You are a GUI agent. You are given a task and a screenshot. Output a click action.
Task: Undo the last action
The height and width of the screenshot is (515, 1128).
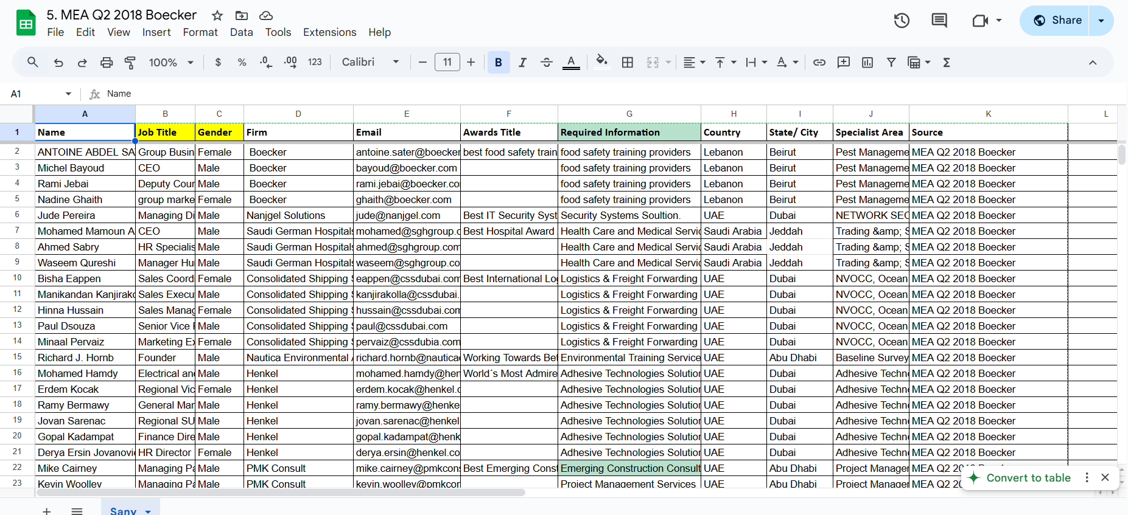tap(58, 62)
